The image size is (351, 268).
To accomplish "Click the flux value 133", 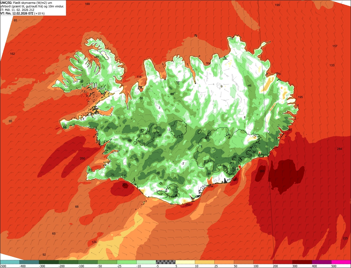I will (332, 65).
